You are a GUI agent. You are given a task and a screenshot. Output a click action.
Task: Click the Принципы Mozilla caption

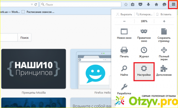(34, 93)
